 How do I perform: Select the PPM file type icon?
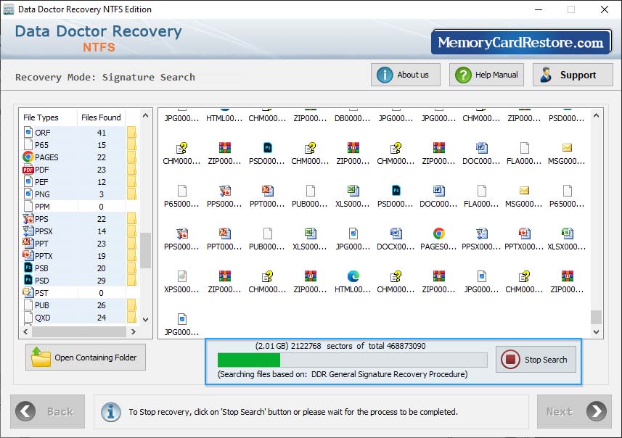(x=28, y=206)
